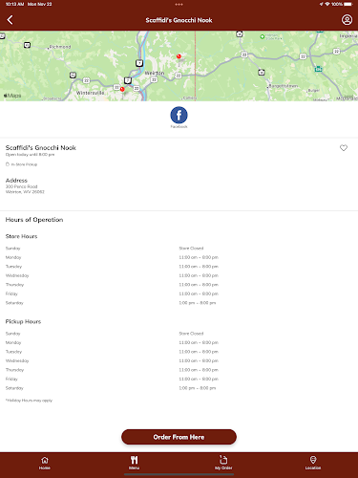The image size is (358, 478).
Task: Click the Scaffidi's Gnocchi Nook header title
Action: click(179, 20)
